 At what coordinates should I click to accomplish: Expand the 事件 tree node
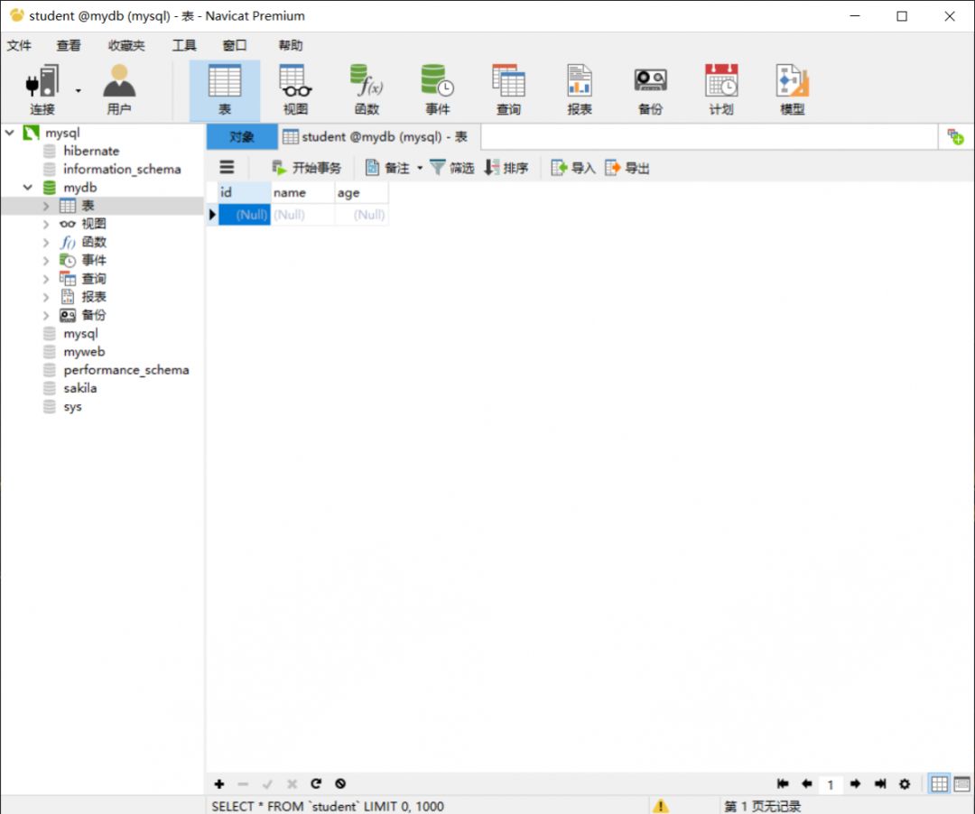pyautogui.click(x=46, y=261)
